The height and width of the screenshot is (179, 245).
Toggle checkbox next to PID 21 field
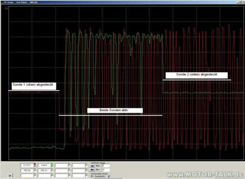coord(52,170)
